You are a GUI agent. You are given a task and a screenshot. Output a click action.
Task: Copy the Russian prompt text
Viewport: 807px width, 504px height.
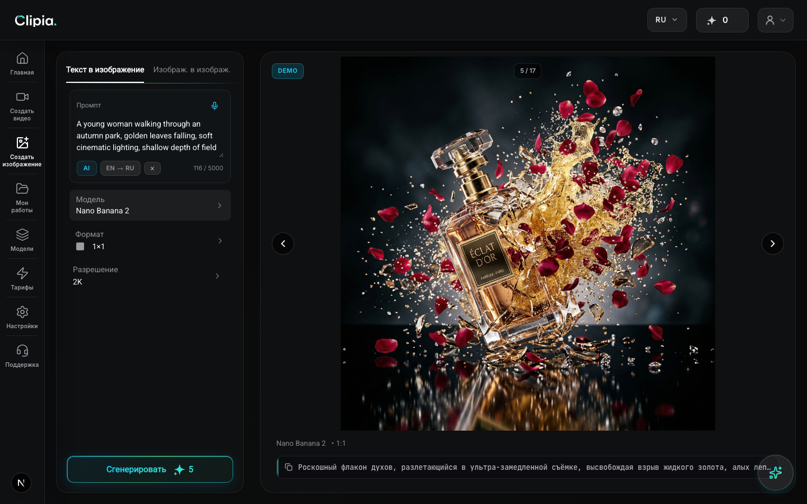tap(289, 467)
